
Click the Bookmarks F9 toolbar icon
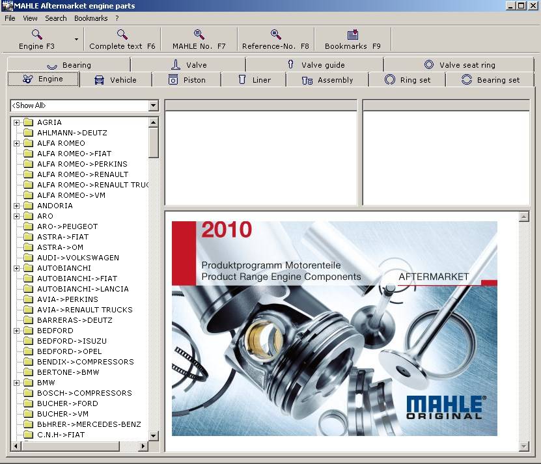click(353, 34)
